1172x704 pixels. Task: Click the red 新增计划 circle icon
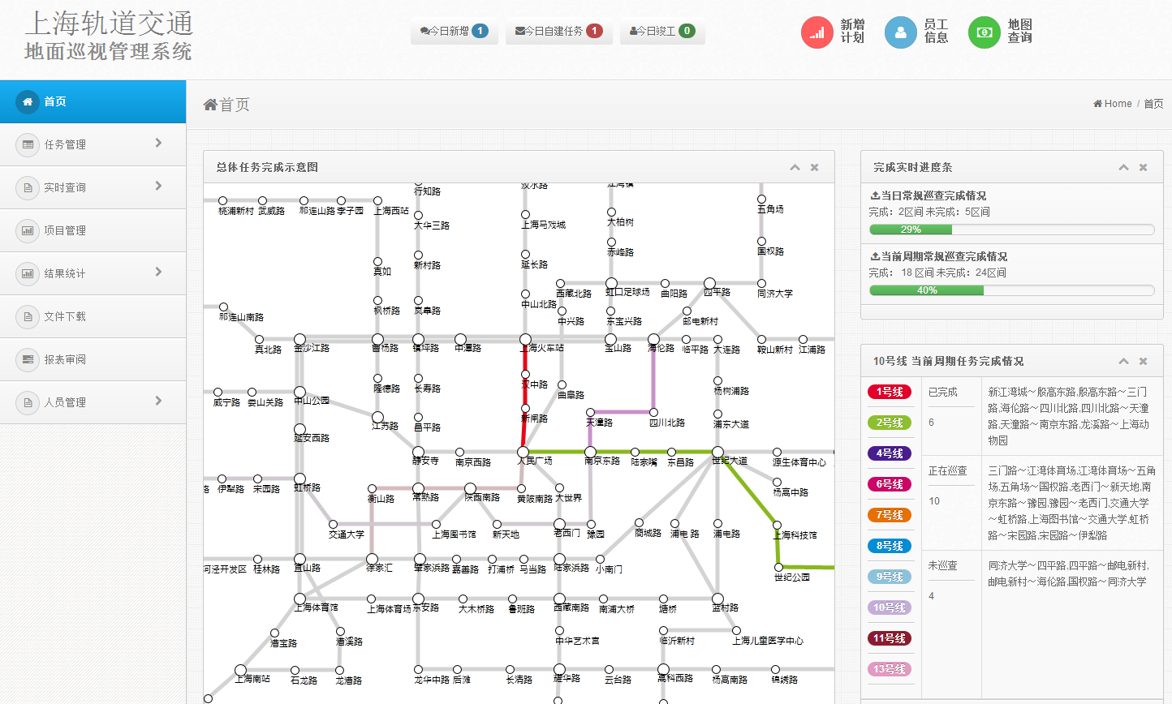pos(817,32)
